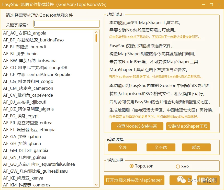Open the NodeJS download address link
The image size is (224, 190).
[x=155, y=37]
